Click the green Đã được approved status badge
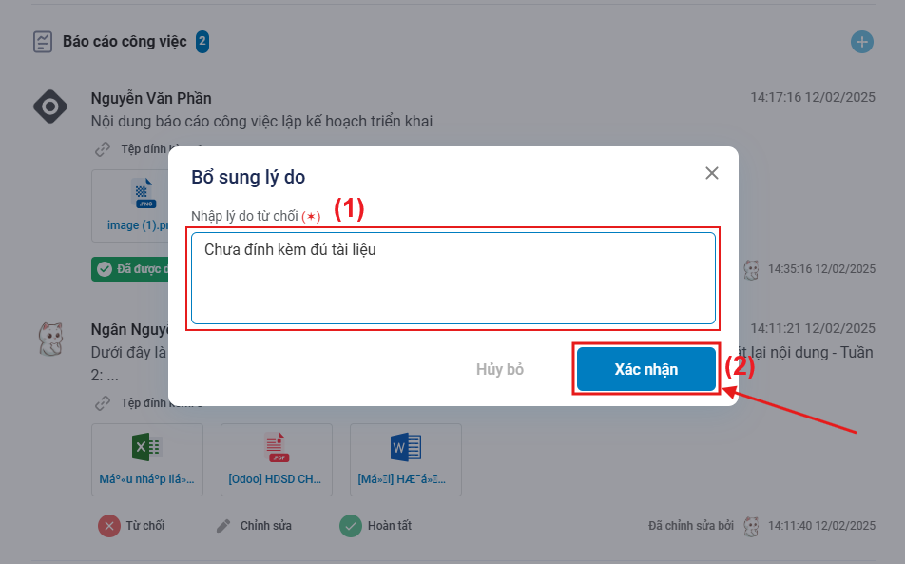This screenshot has width=905, height=564. pos(130,269)
